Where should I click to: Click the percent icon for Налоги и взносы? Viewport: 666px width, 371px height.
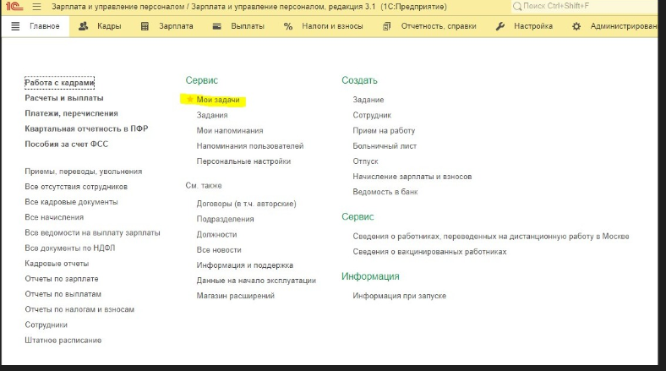[x=288, y=26]
